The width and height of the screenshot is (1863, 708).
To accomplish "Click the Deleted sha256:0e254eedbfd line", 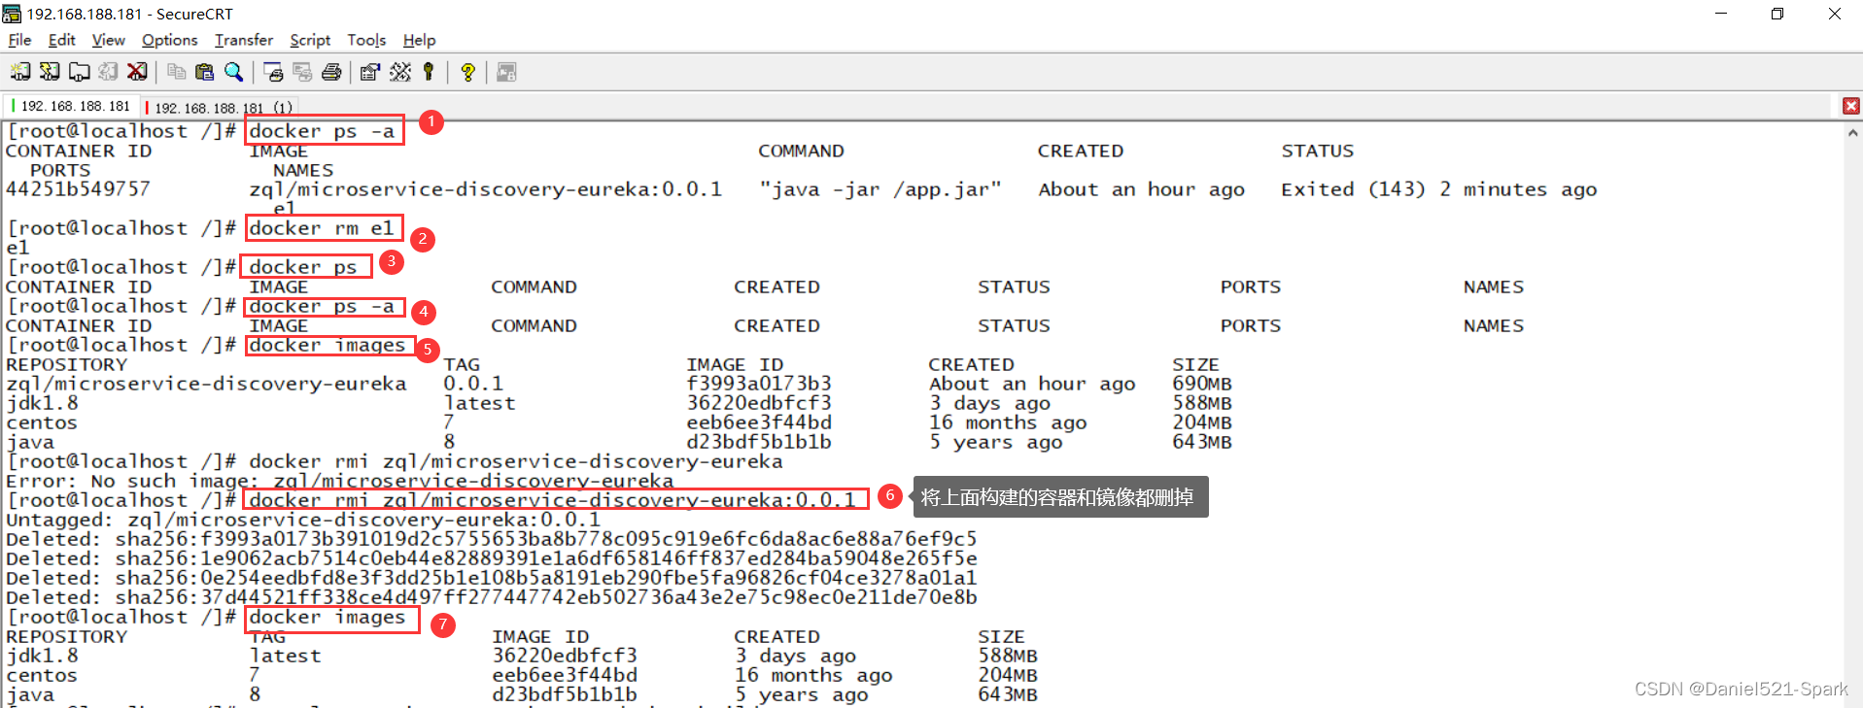I will coord(491,578).
